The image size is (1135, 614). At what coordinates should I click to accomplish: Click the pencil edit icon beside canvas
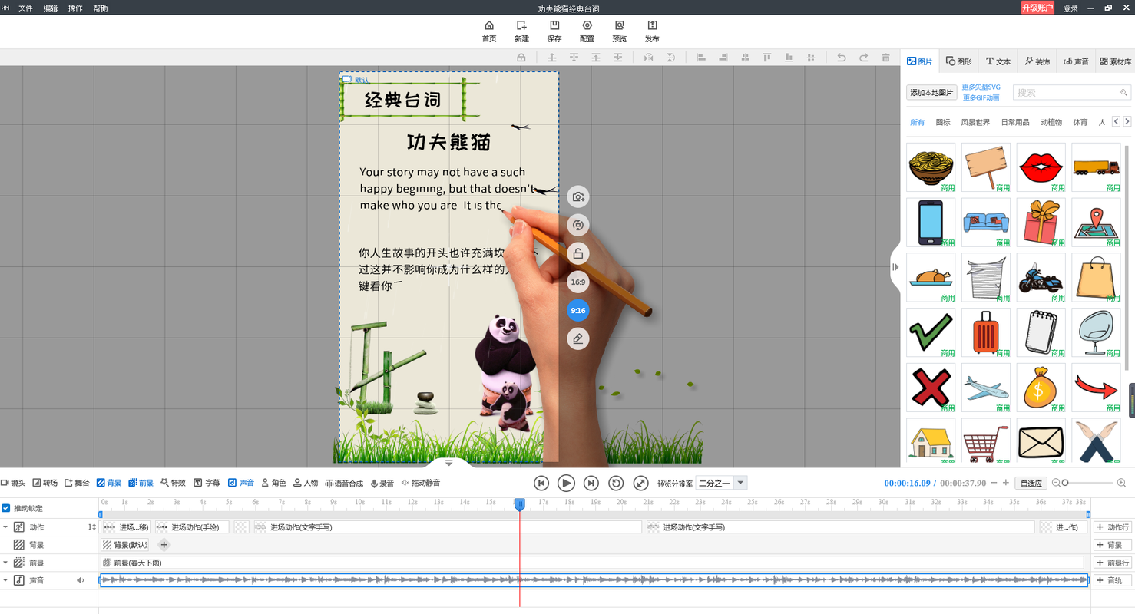[x=578, y=338]
